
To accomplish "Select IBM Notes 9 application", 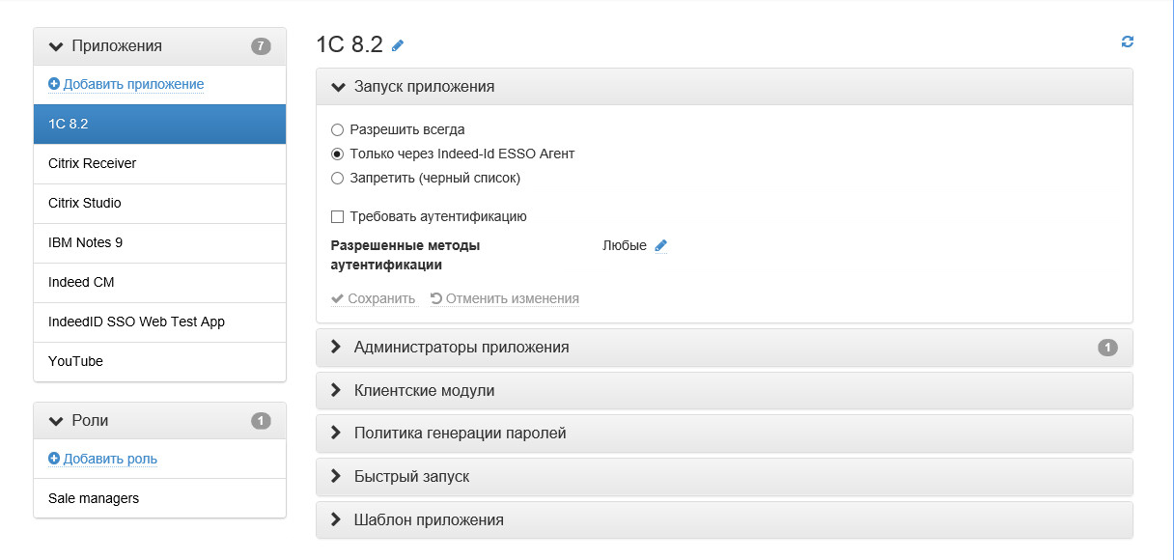I will [x=85, y=242].
